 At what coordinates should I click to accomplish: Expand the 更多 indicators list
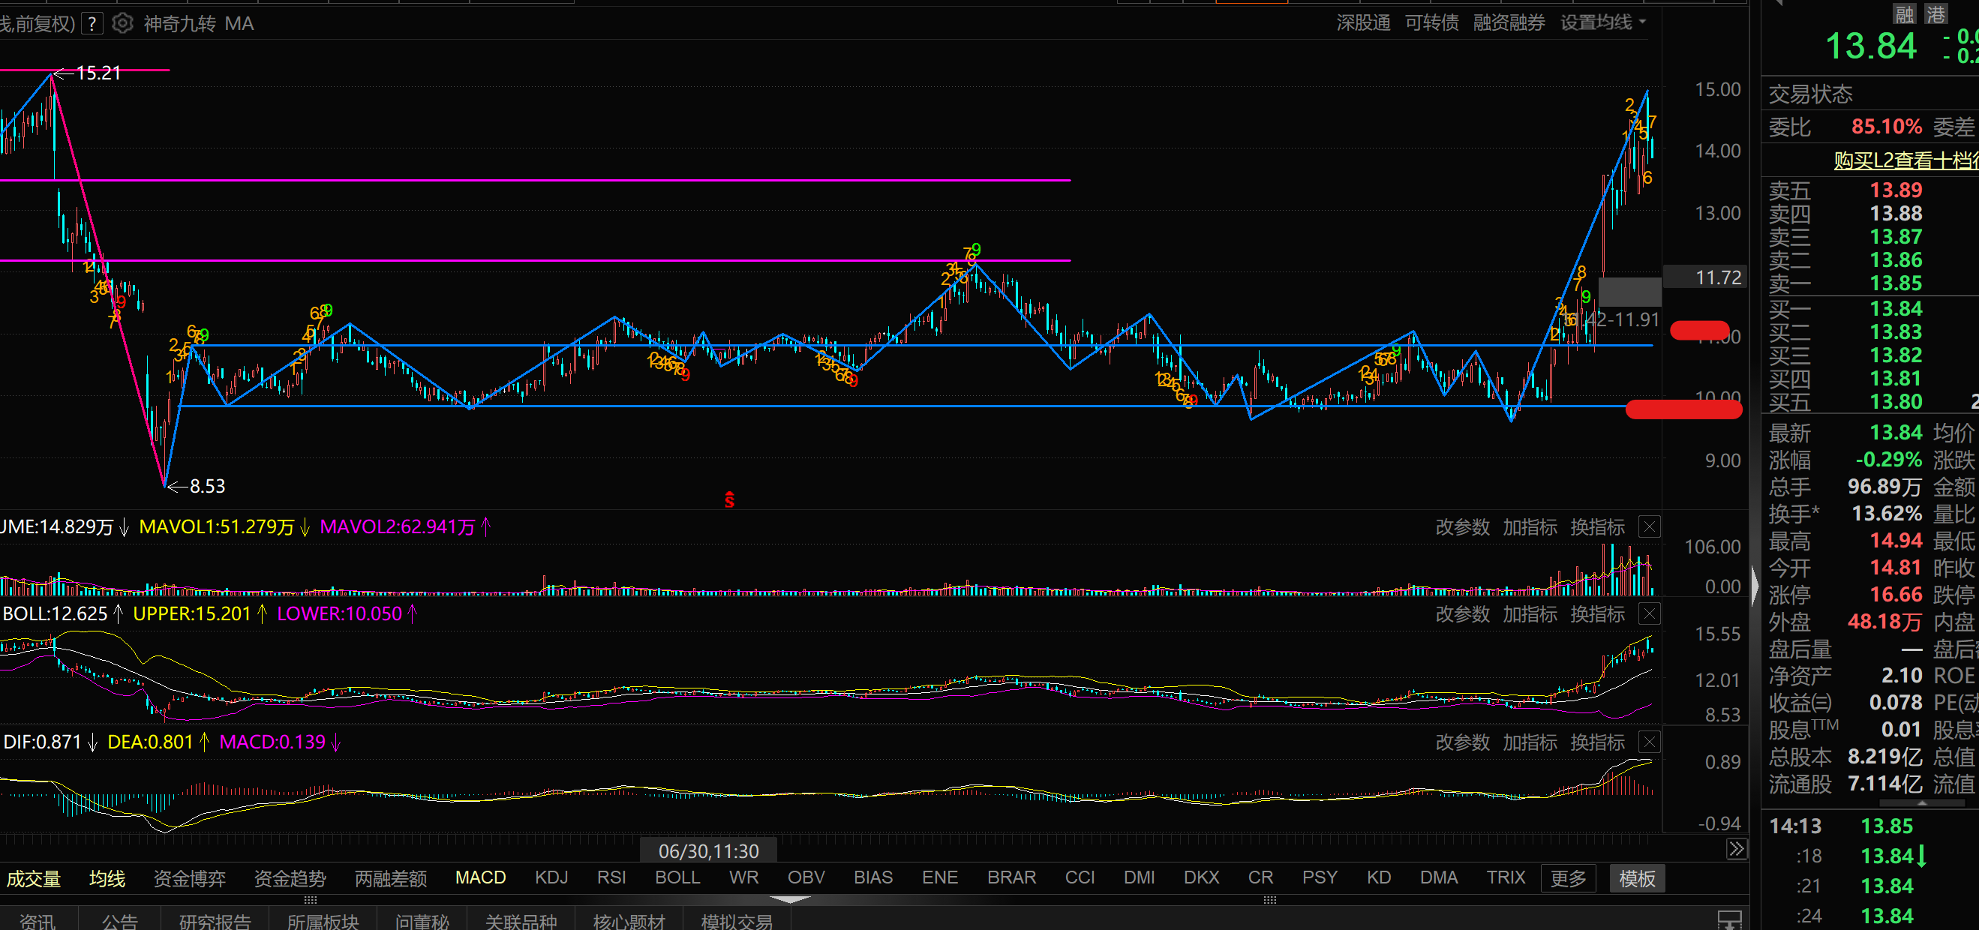(x=1568, y=877)
